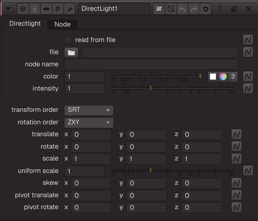
Task: Click the uniform scale value field
Action: click(x=85, y=171)
